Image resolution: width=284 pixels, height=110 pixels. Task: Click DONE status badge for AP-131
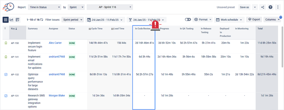click(x=72, y=96)
